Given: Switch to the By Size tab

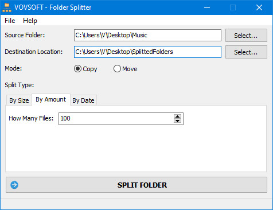Looking at the screenshot, I should (19, 100).
